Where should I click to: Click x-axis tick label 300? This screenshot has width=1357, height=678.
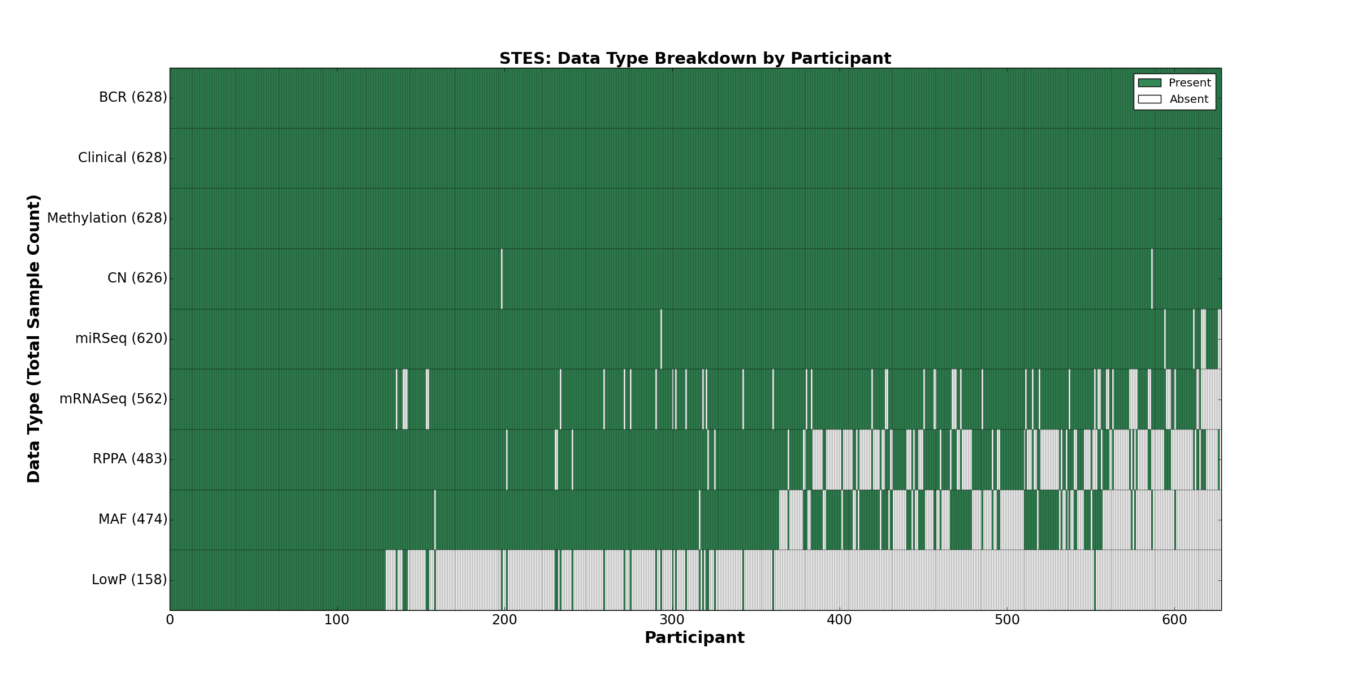coord(672,620)
